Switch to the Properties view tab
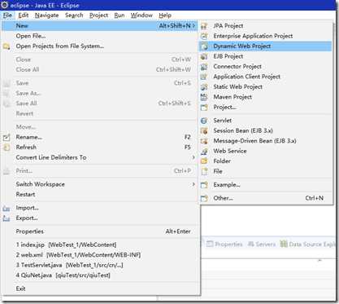This screenshot has width=339, height=304. tap(224, 244)
